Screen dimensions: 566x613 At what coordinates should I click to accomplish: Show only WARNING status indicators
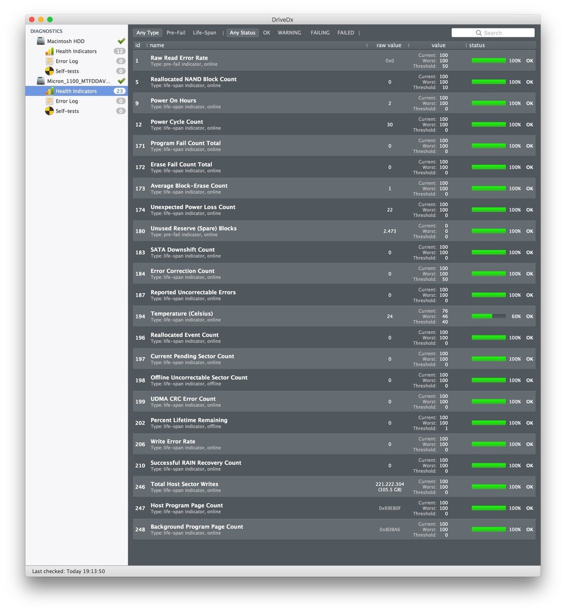pyautogui.click(x=290, y=33)
